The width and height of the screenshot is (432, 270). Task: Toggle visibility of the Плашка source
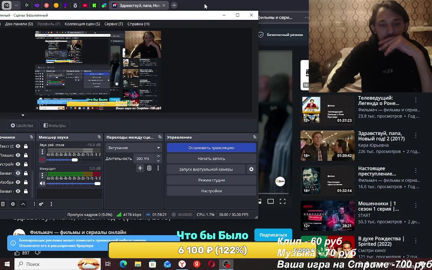coord(18,155)
